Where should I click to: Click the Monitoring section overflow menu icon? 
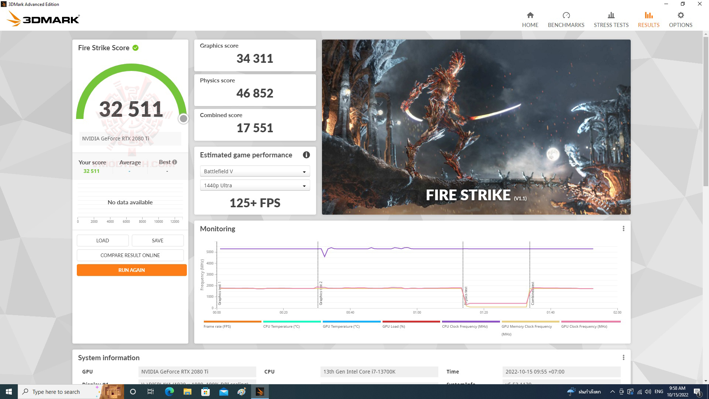[624, 228]
